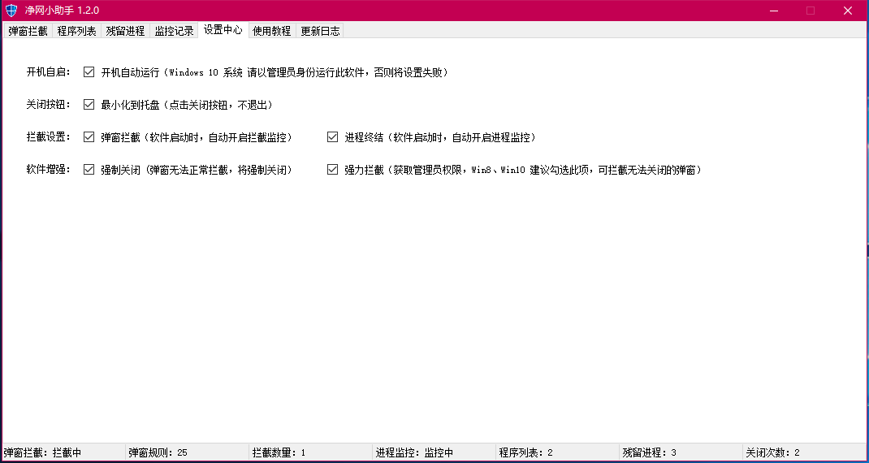This screenshot has height=463, width=869.
Task: Open the 使用教程 tab
Action: (x=271, y=31)
